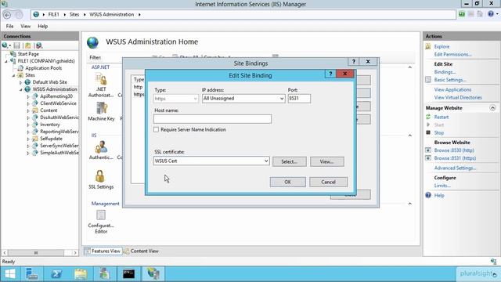Click the Explore folder icon in Actions
Image resolution: width=501 pixels, height=282 pixels.
point(428,47)
